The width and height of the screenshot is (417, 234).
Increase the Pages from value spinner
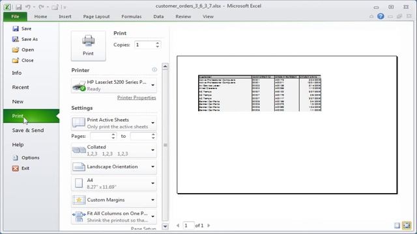(x=113, y=135)
